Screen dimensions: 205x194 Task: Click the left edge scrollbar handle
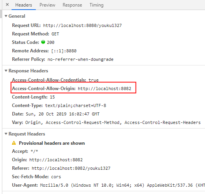click(x=1, y=14)
